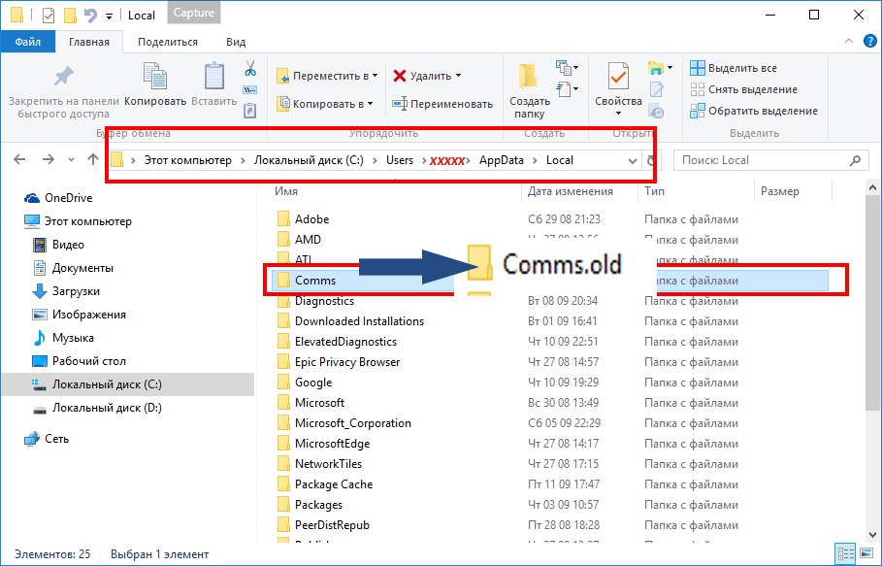Click the Help question mark icon
This screenshot has width=882, height=566.
pyautogui.click(x=868, y=42)
